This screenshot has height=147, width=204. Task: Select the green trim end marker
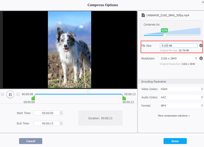[124, 98]
